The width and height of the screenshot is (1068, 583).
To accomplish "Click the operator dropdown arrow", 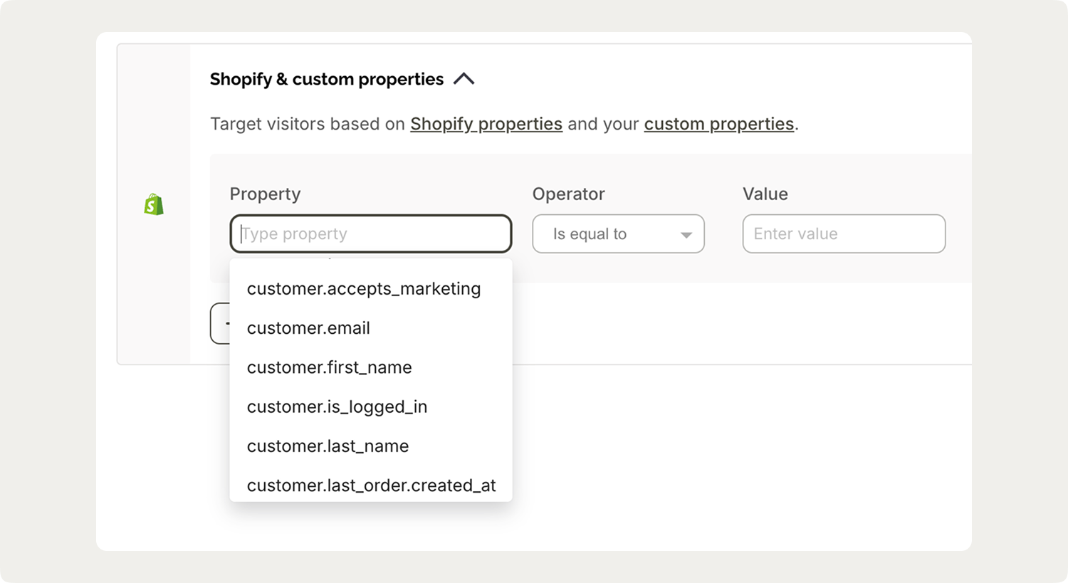I will (x=686, y=235).
